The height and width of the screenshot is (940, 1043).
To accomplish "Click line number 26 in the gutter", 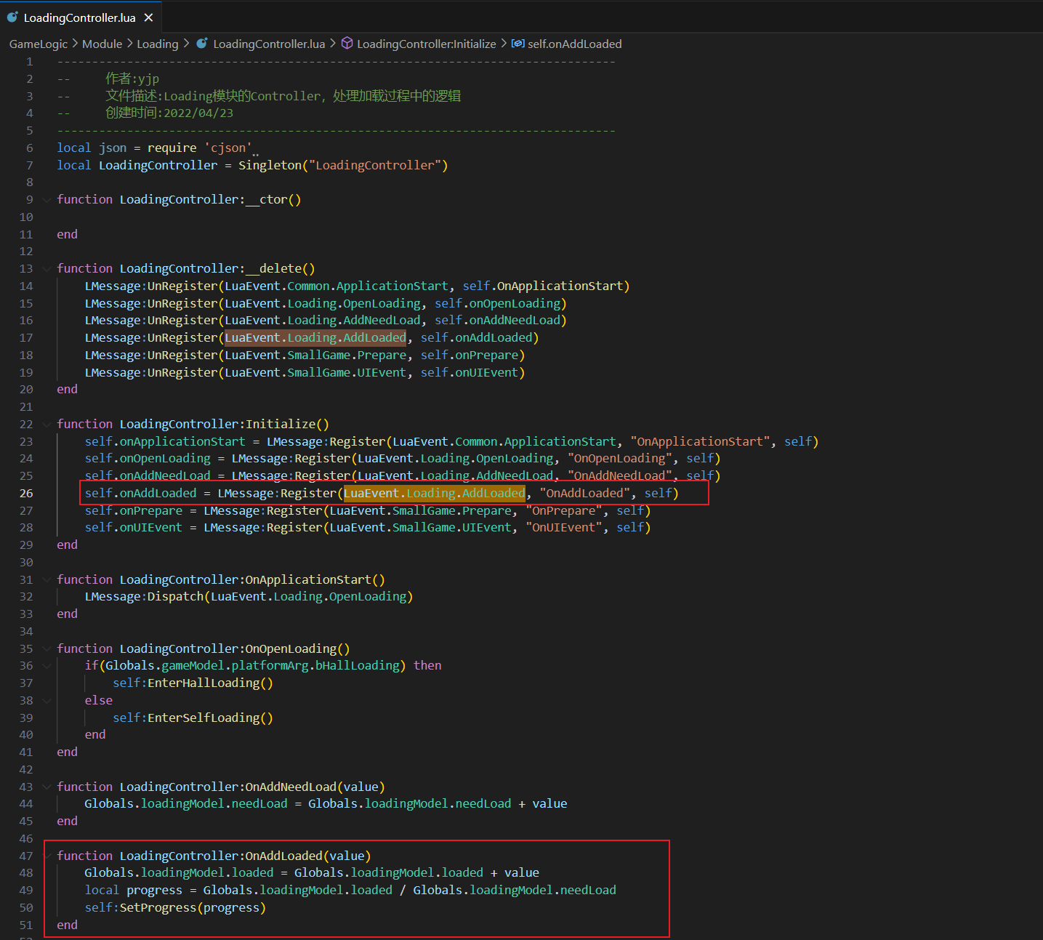I will [x=26, y=493].
